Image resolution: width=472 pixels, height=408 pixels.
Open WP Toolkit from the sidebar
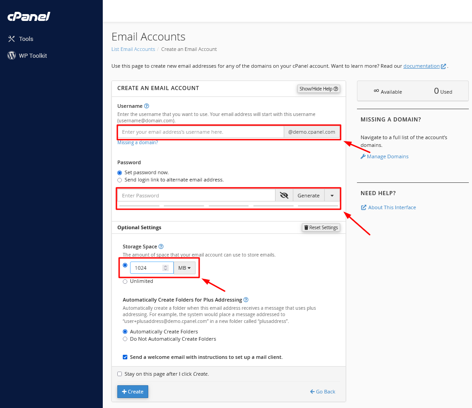(x=32, y=56)
